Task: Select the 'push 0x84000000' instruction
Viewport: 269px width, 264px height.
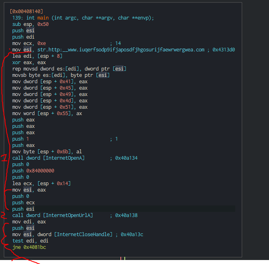Action: point(33,171)
